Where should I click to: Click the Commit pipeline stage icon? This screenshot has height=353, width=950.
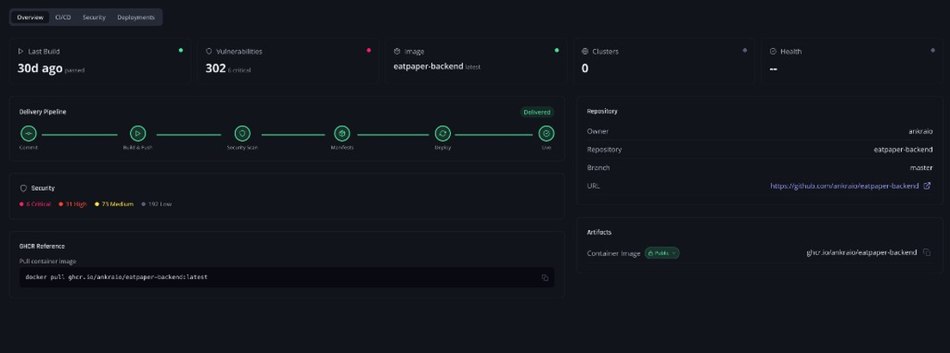pyautogui.click(x=28, y=134)
